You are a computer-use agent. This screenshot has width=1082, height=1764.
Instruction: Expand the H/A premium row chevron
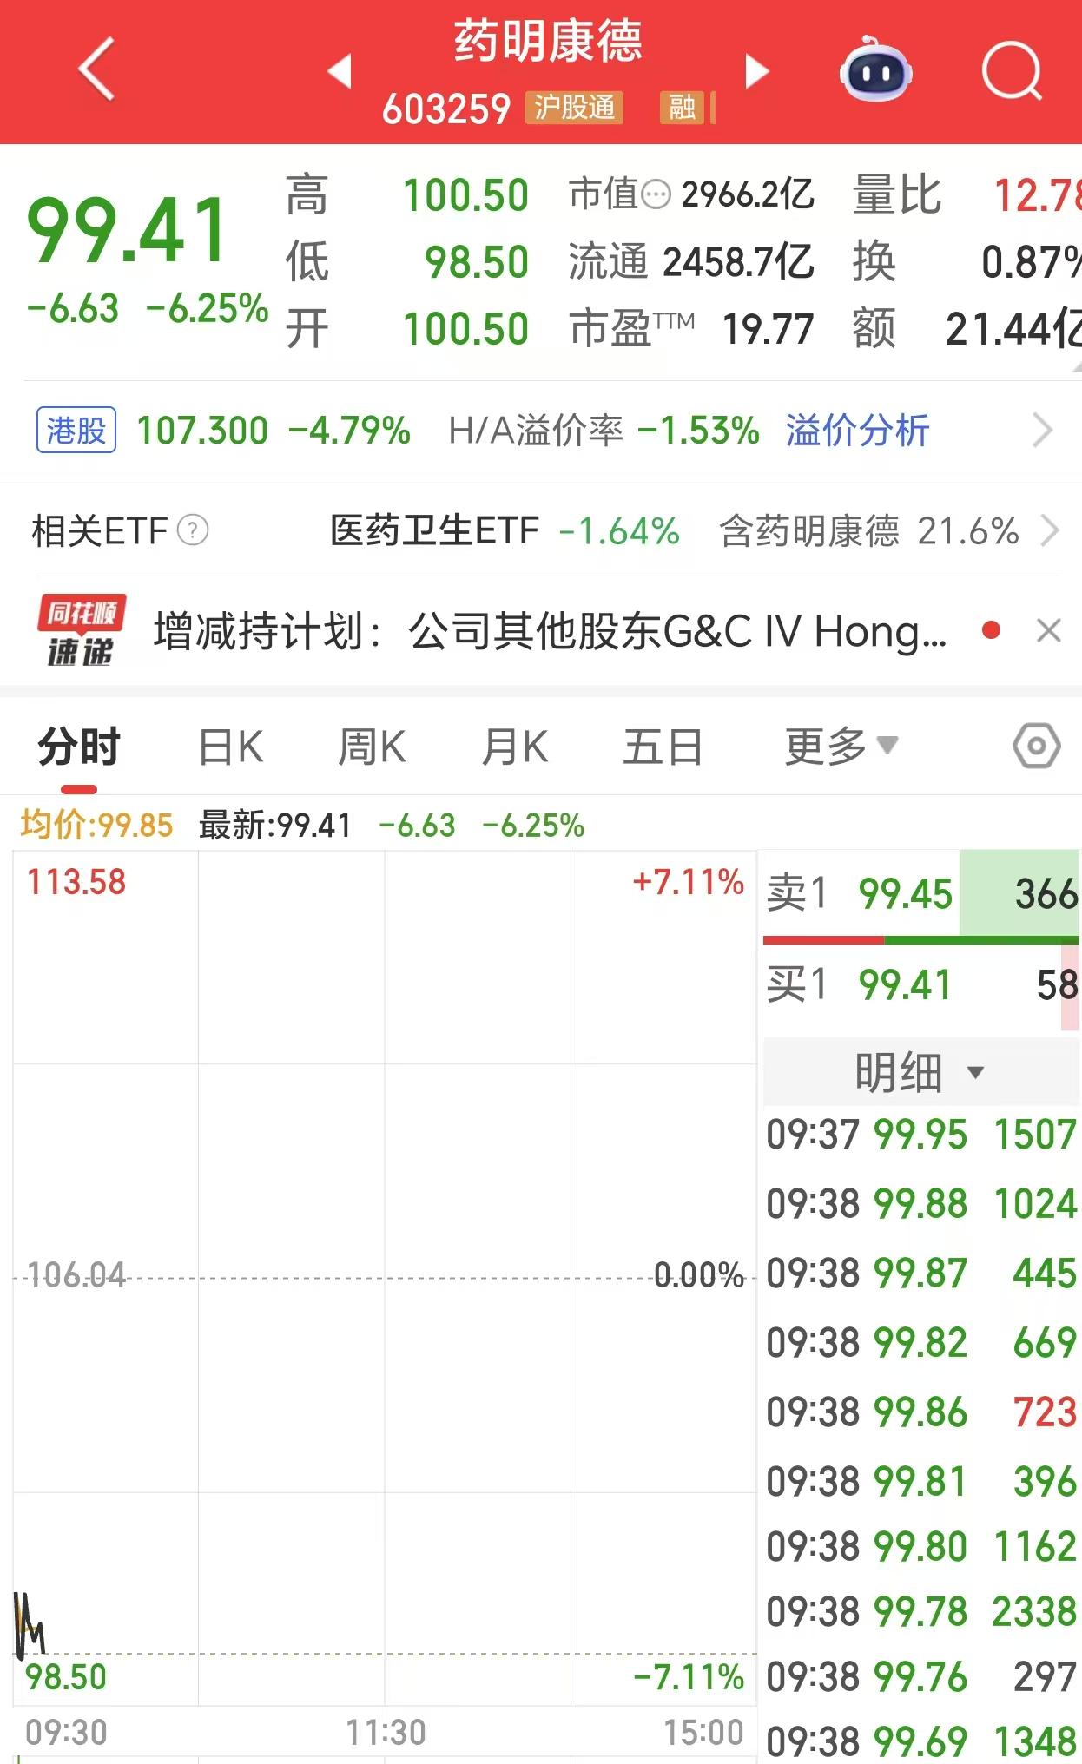pyautogui.click(x=1042, y=431)
